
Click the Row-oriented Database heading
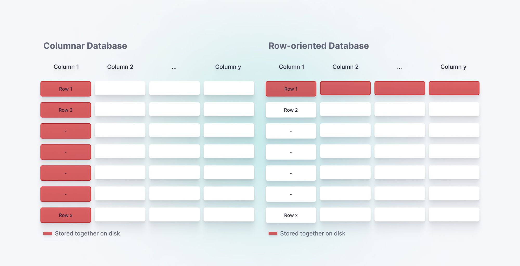(318, 46)
